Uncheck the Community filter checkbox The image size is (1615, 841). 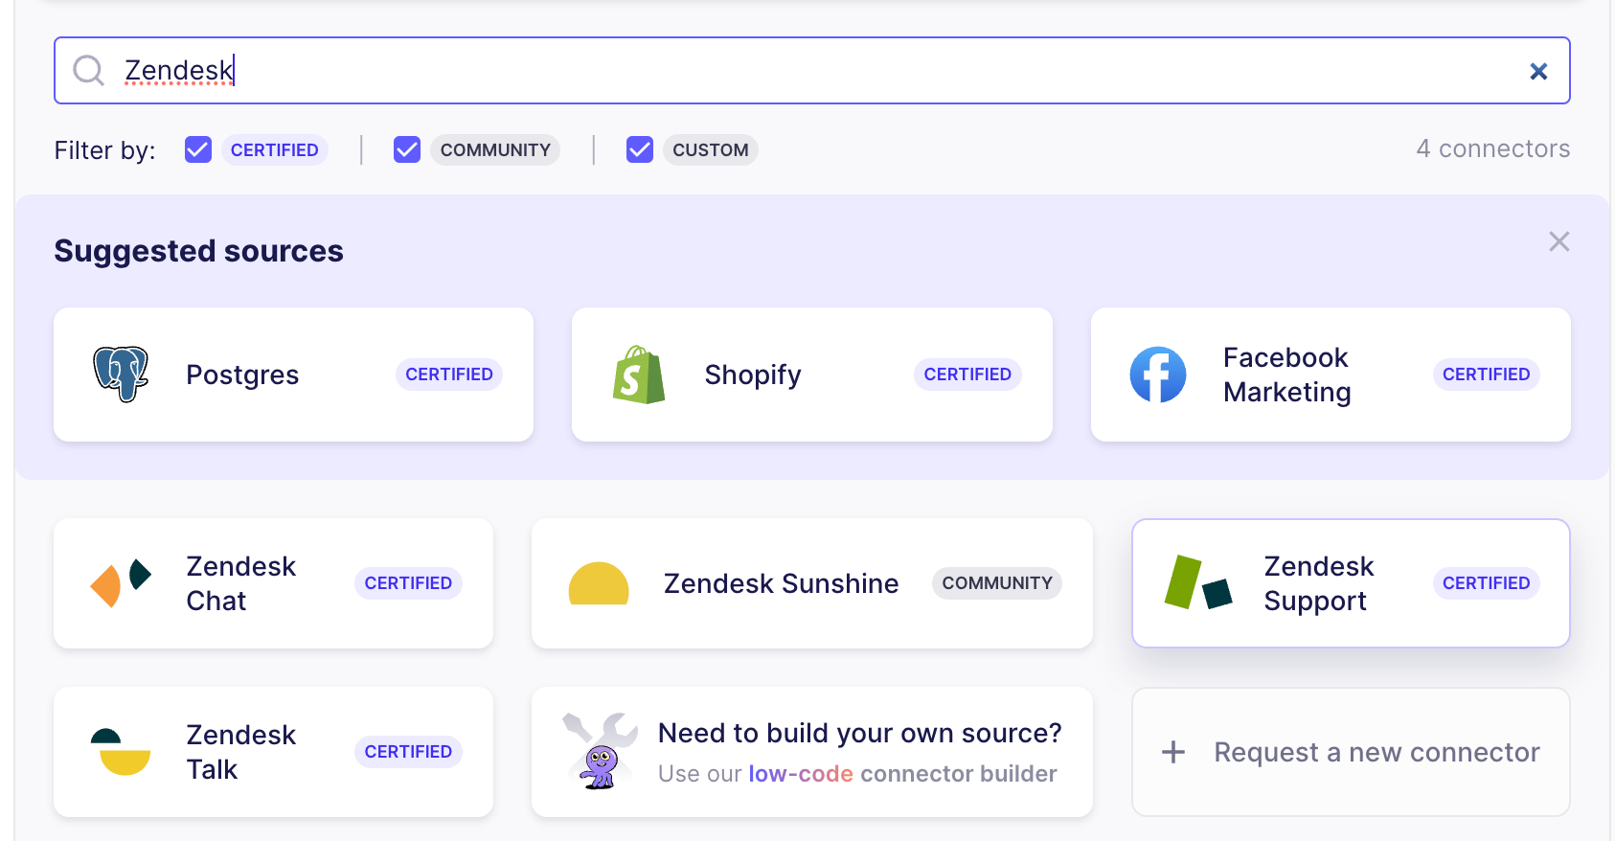tap(407, 149)
